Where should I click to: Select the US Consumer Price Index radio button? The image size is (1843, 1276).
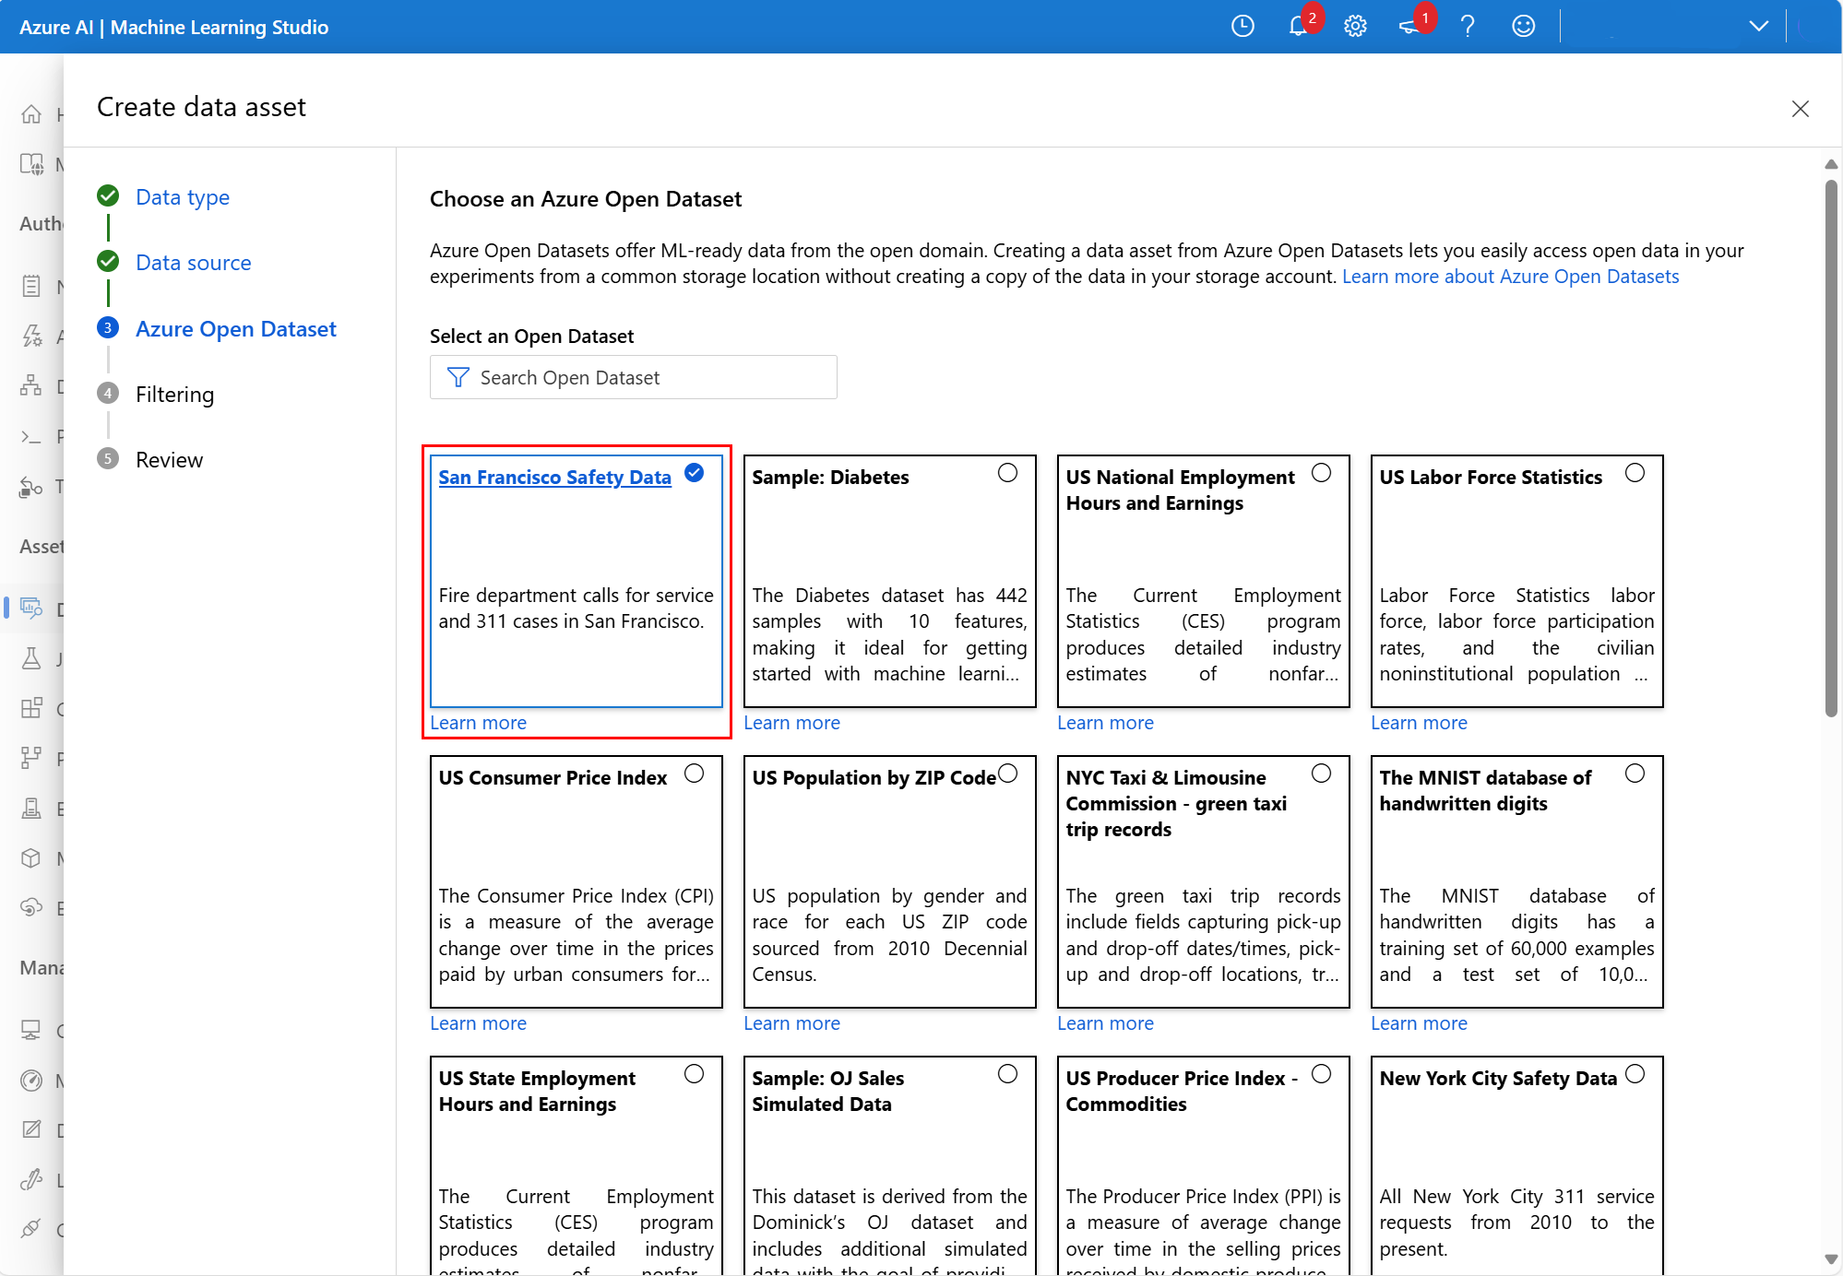694,774
